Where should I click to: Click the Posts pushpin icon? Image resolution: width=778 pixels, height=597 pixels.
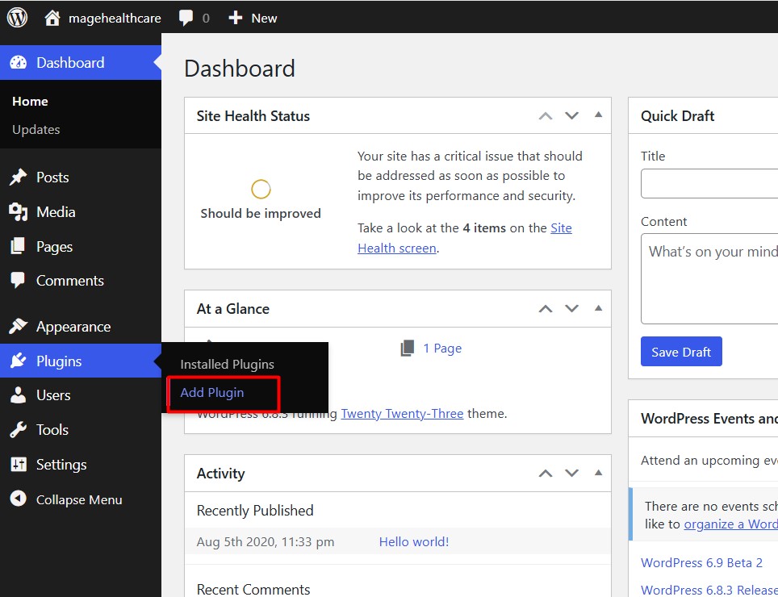pyautogui.click(x=18, y=177)
